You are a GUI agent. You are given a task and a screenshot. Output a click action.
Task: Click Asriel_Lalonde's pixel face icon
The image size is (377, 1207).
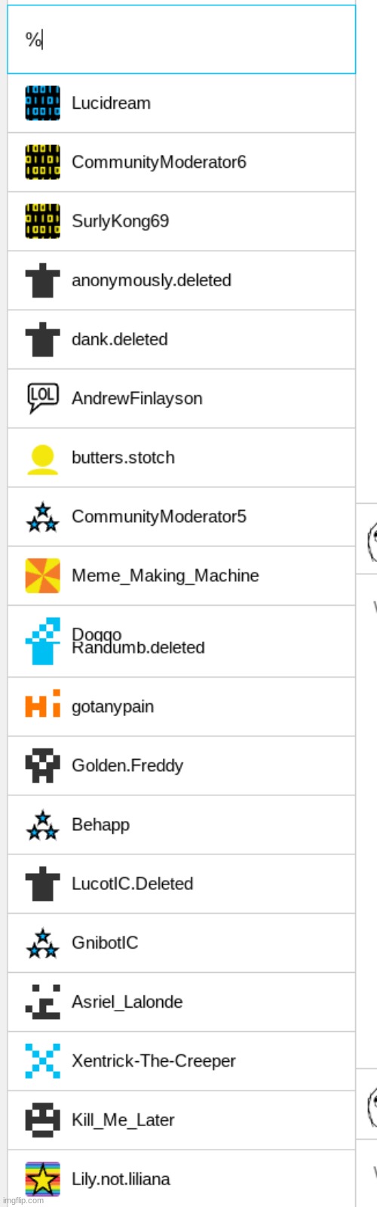pos(42,1002)
